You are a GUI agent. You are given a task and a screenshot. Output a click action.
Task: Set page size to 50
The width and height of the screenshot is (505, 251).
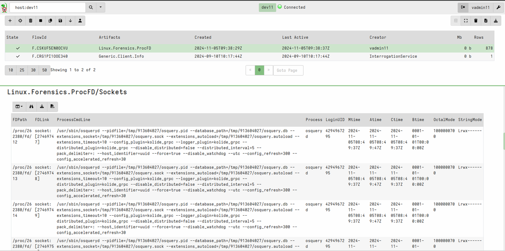(x=44, y=70)
